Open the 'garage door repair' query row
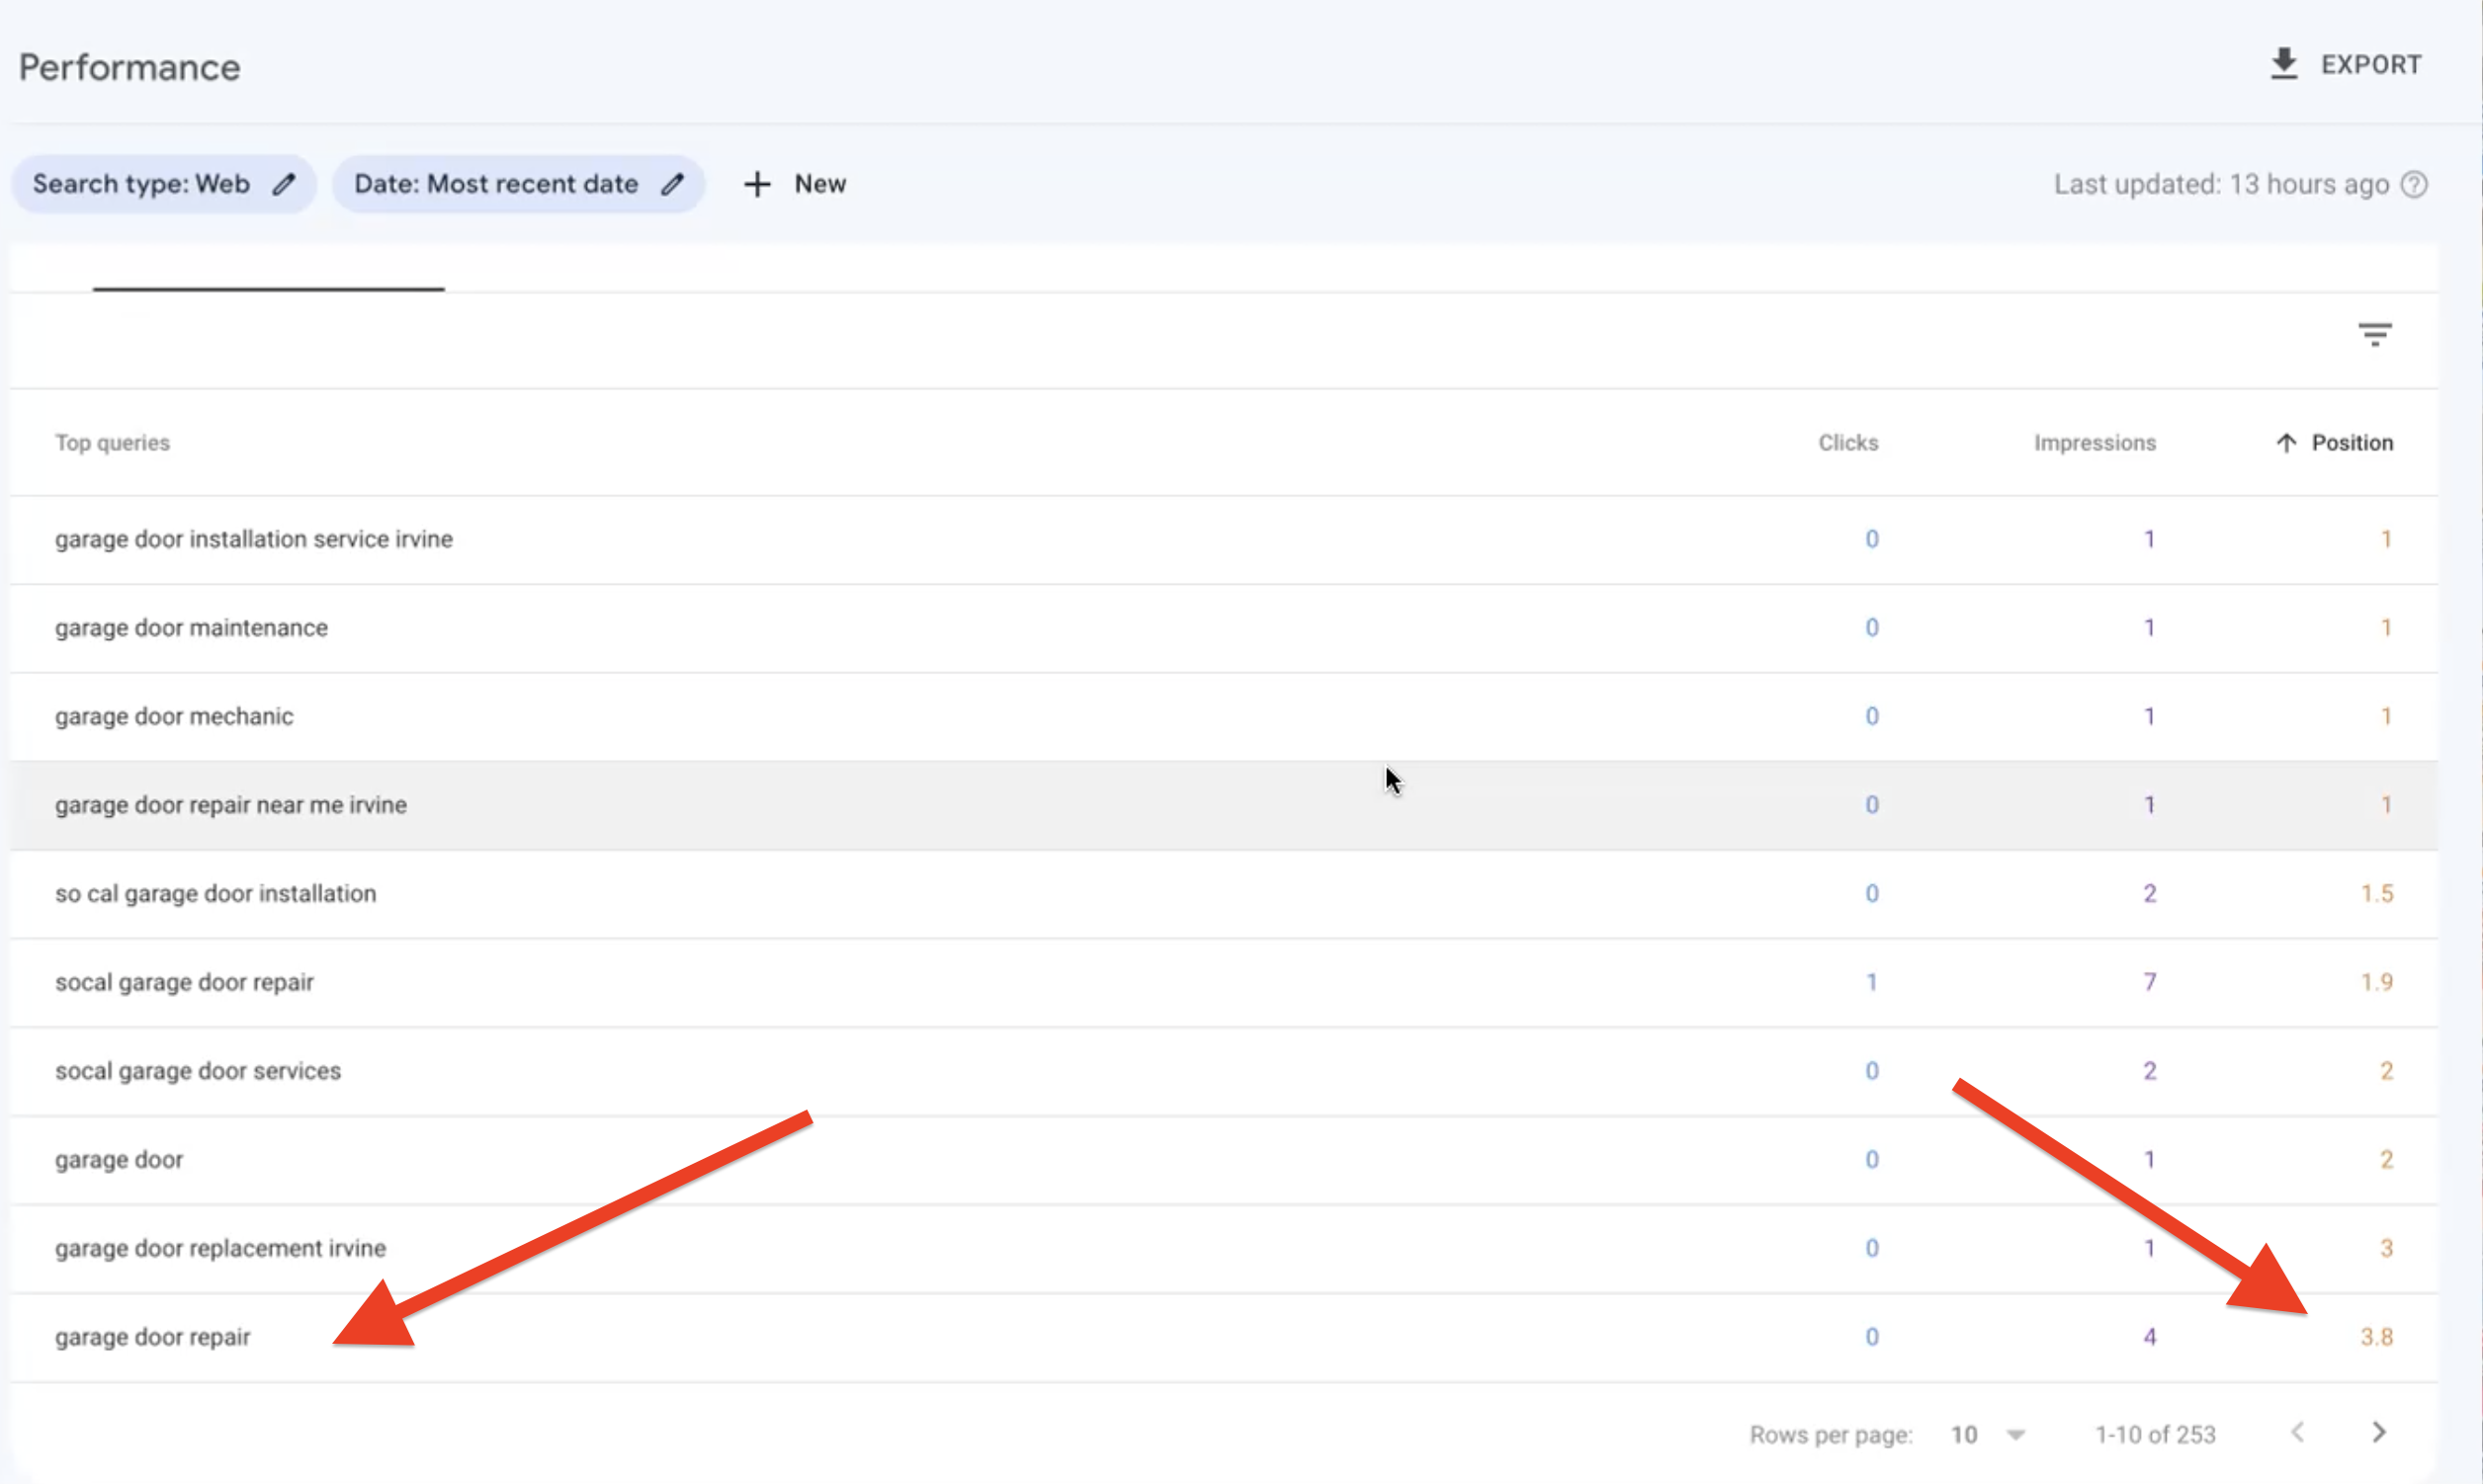2483x1484 pixels. 152,1337
